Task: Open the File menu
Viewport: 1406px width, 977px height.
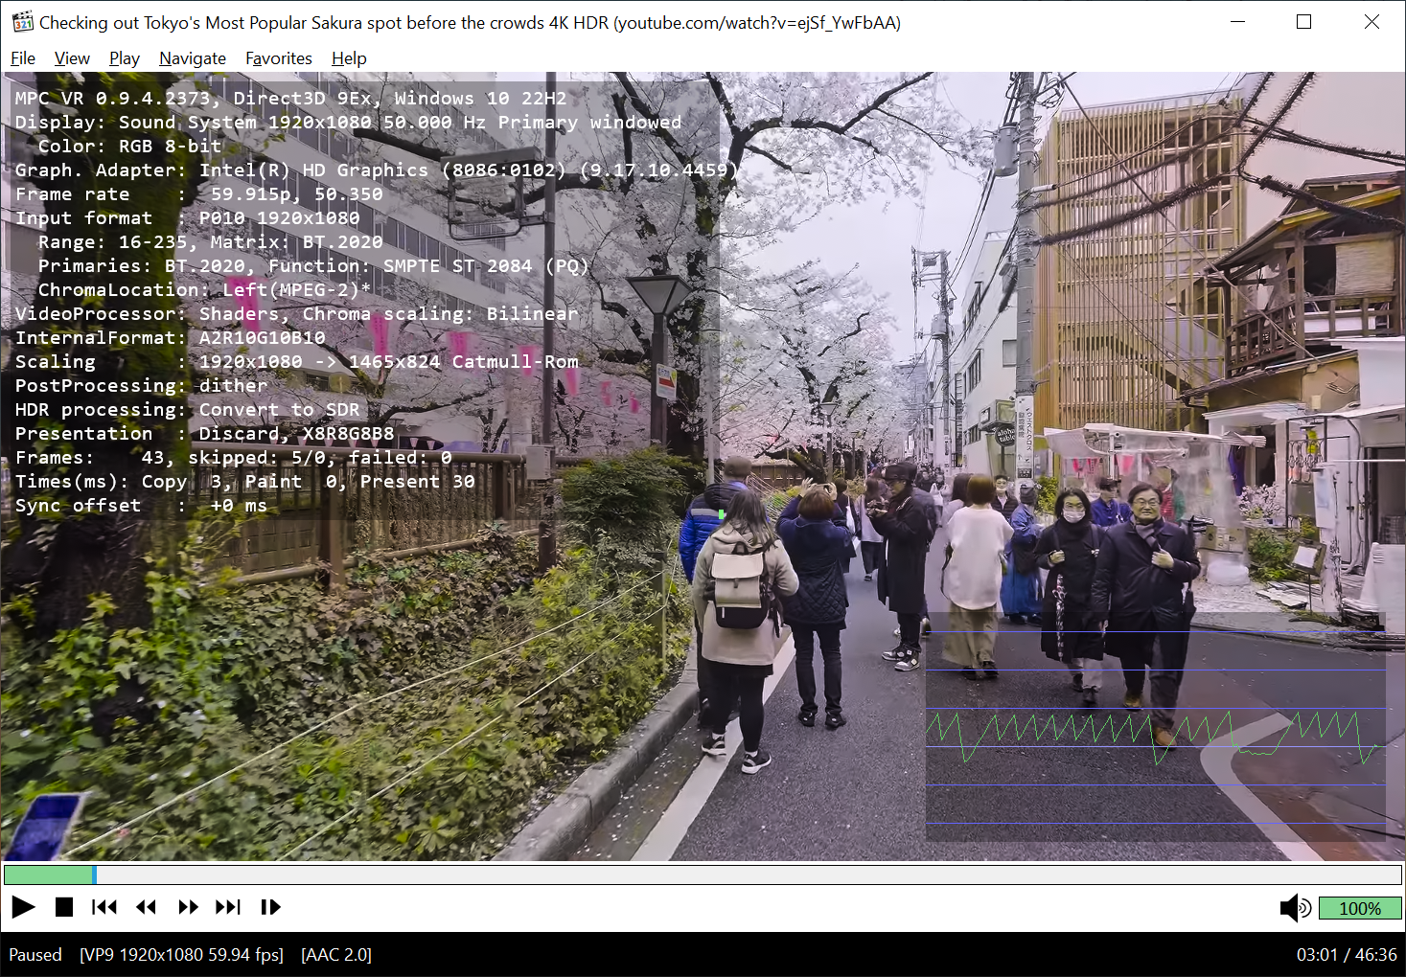Action: point(23,58)
